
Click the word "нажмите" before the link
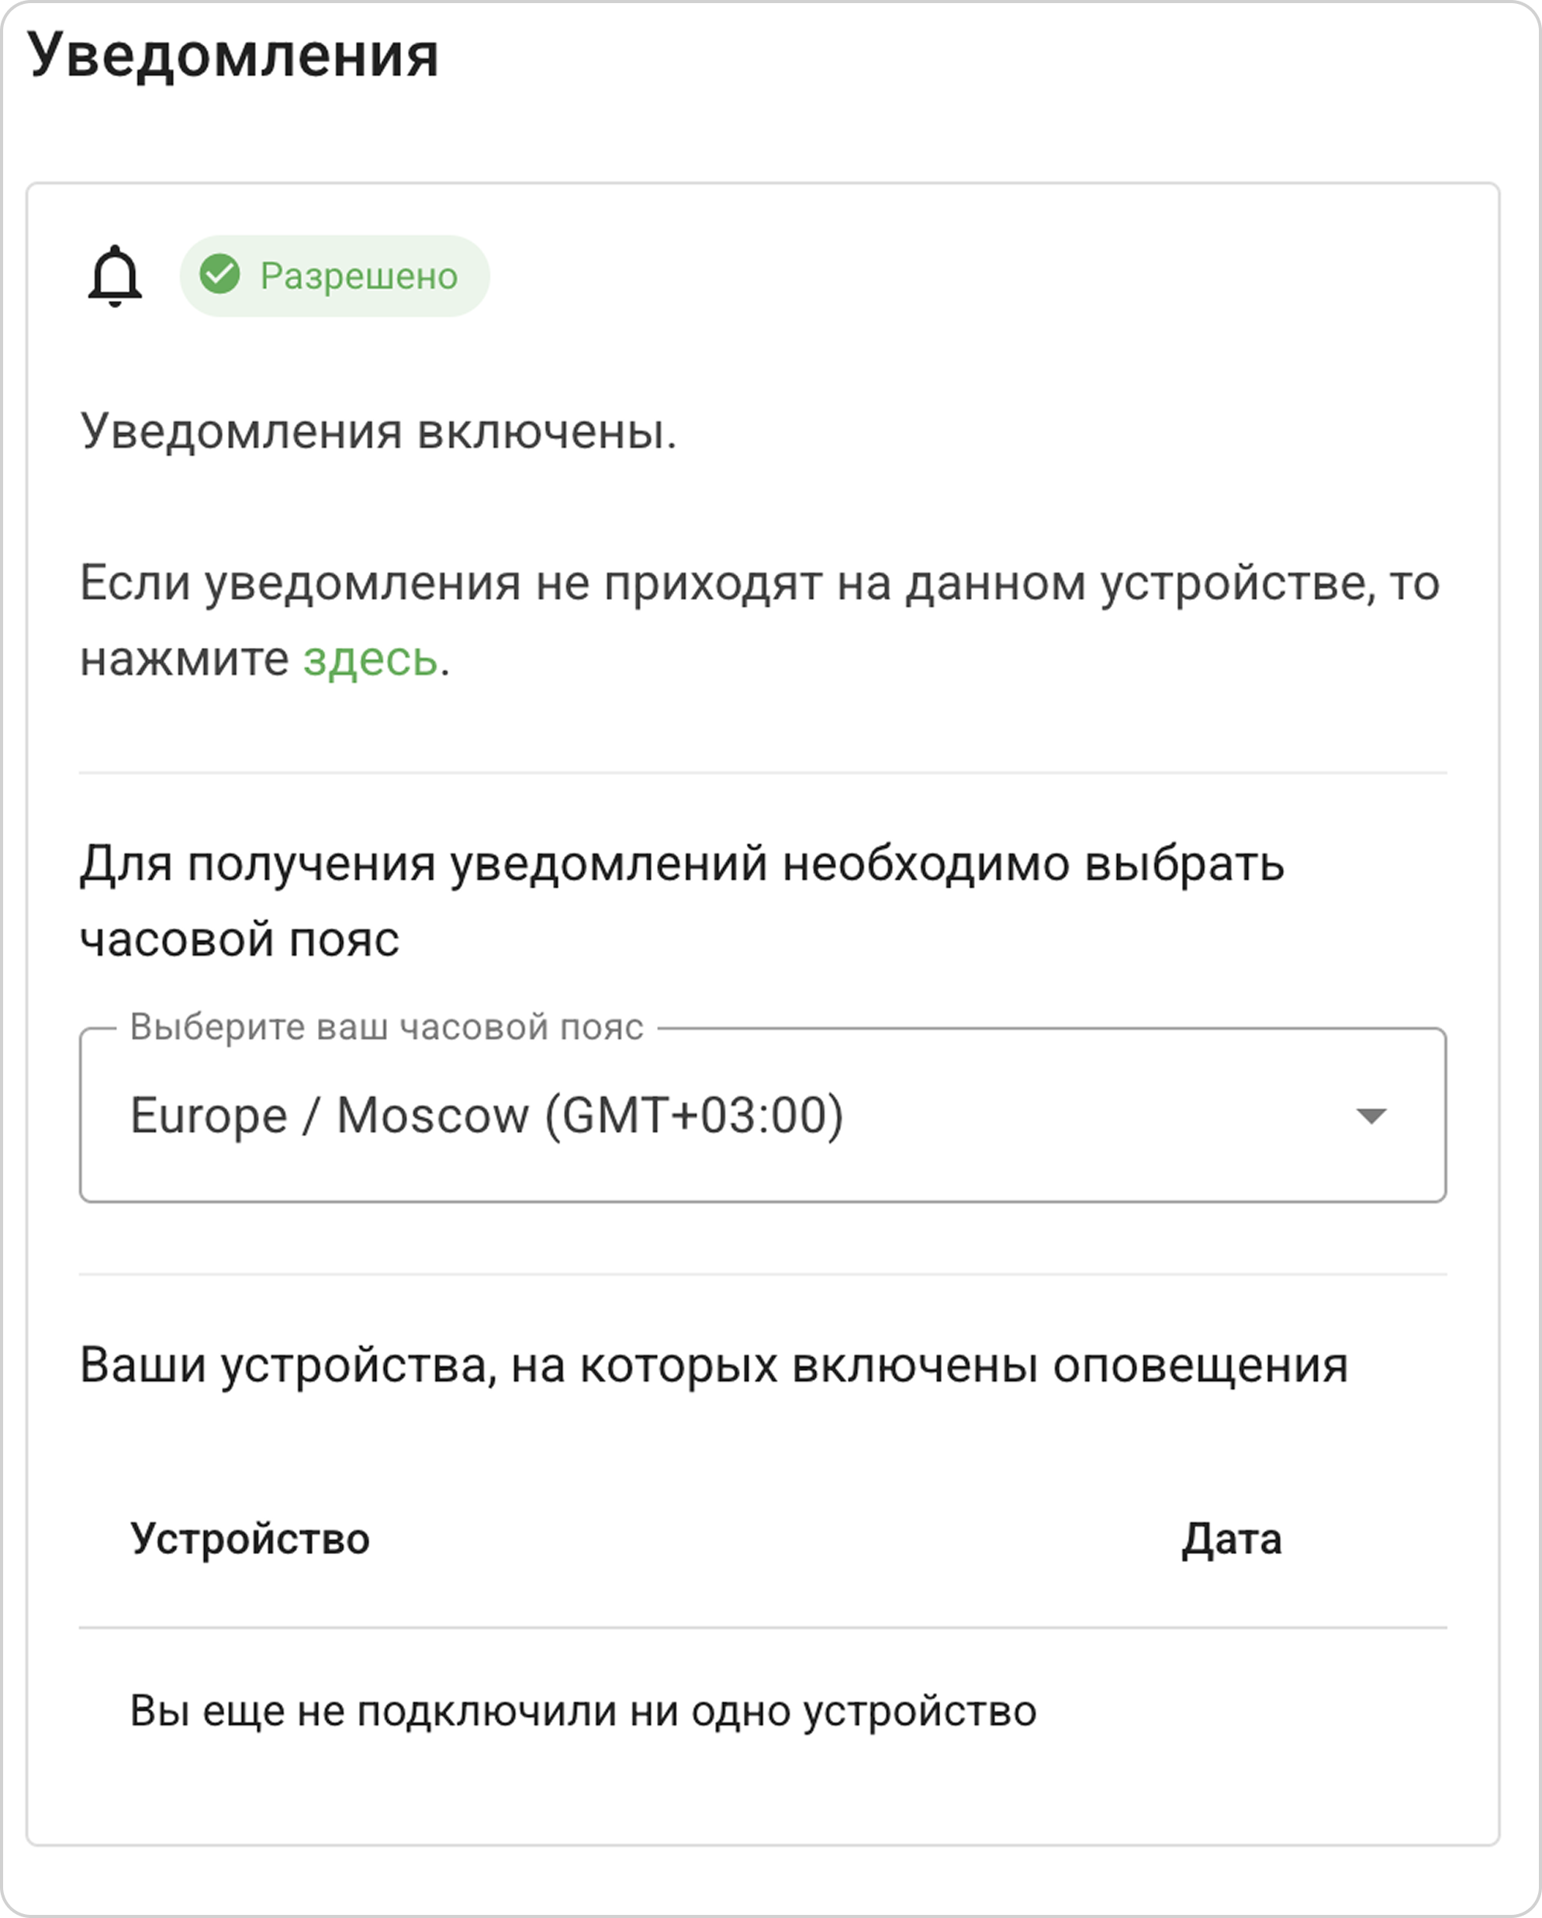(x=184, y=660)
